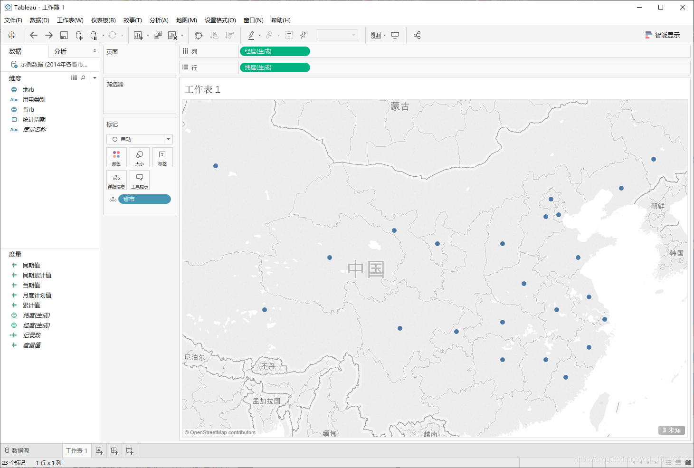
Task: Click the 3 未知 unknown indicator
Action: tap(672, 430)
